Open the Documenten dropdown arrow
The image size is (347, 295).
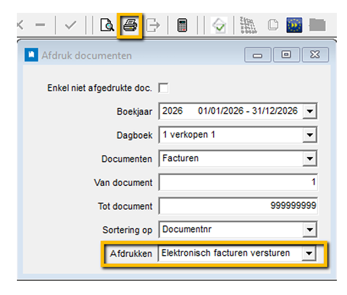coord(310,158)
